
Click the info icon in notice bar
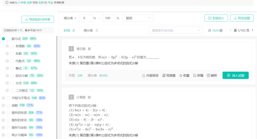pyautogui.click(x=7, y=2)
